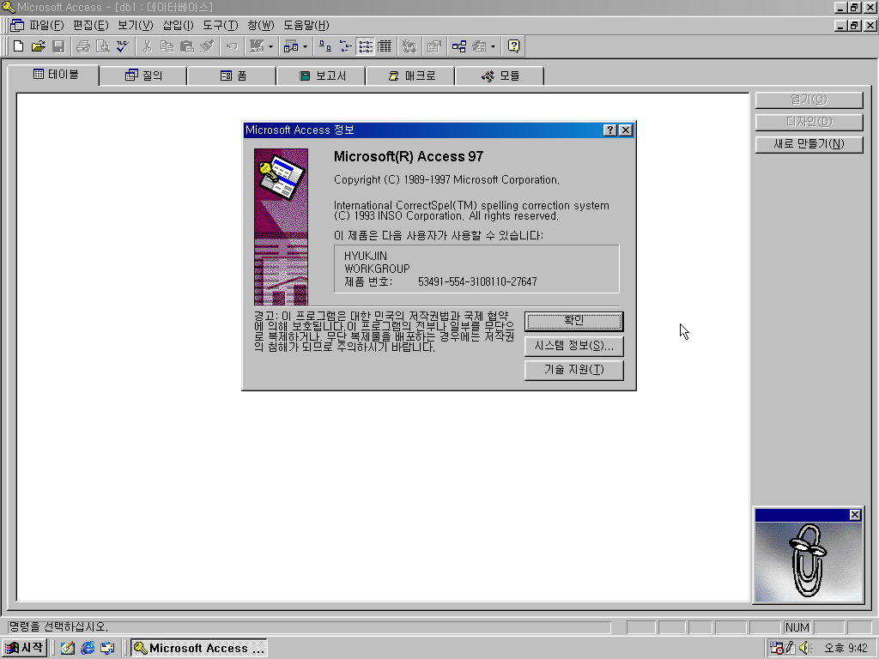Select the 모듈 tab
879x659 pixels.
[x=500, y=76]
